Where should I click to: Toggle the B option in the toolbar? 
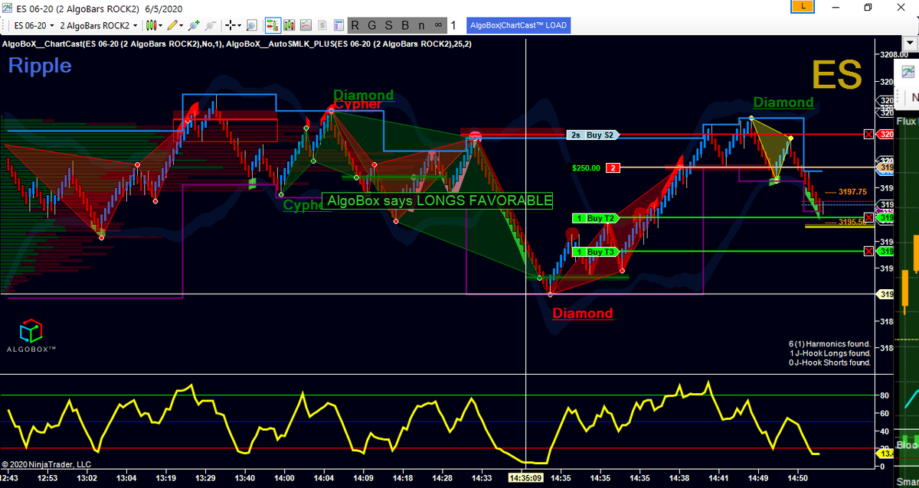point(404,24)
